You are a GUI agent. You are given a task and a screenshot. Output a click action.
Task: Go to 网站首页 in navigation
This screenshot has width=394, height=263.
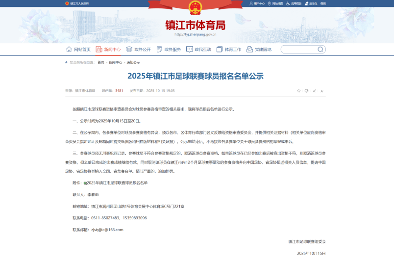coord(78,50)
